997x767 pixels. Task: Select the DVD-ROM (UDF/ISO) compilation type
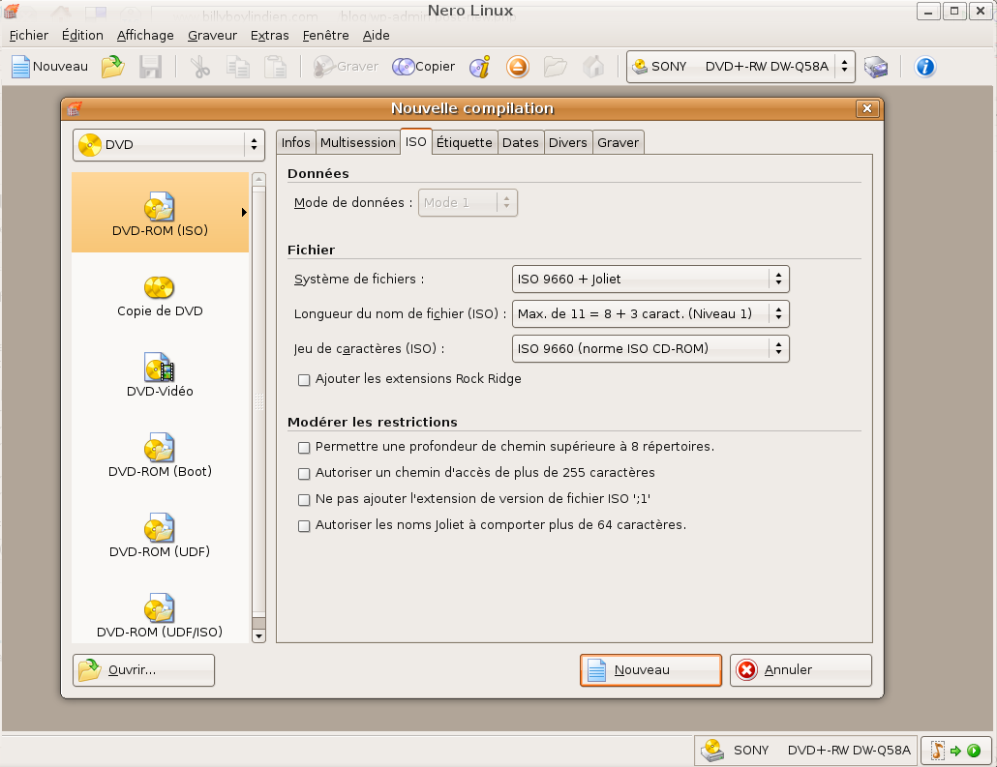[160, 615]
